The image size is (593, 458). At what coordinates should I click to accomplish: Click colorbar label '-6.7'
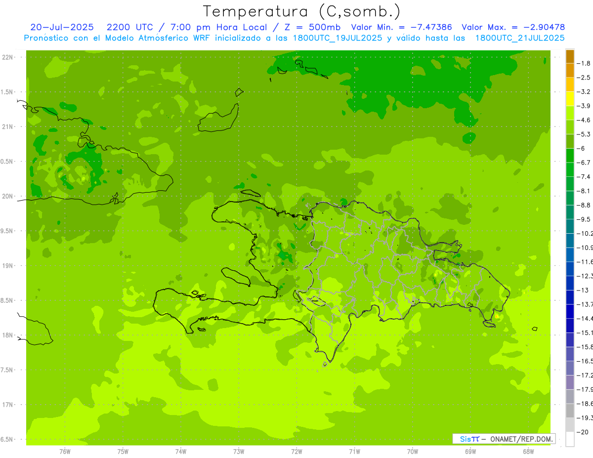[x=583, y=163]
